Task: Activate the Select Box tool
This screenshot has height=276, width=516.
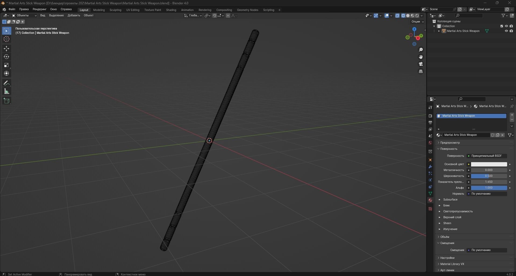Action: click(6, 31)
